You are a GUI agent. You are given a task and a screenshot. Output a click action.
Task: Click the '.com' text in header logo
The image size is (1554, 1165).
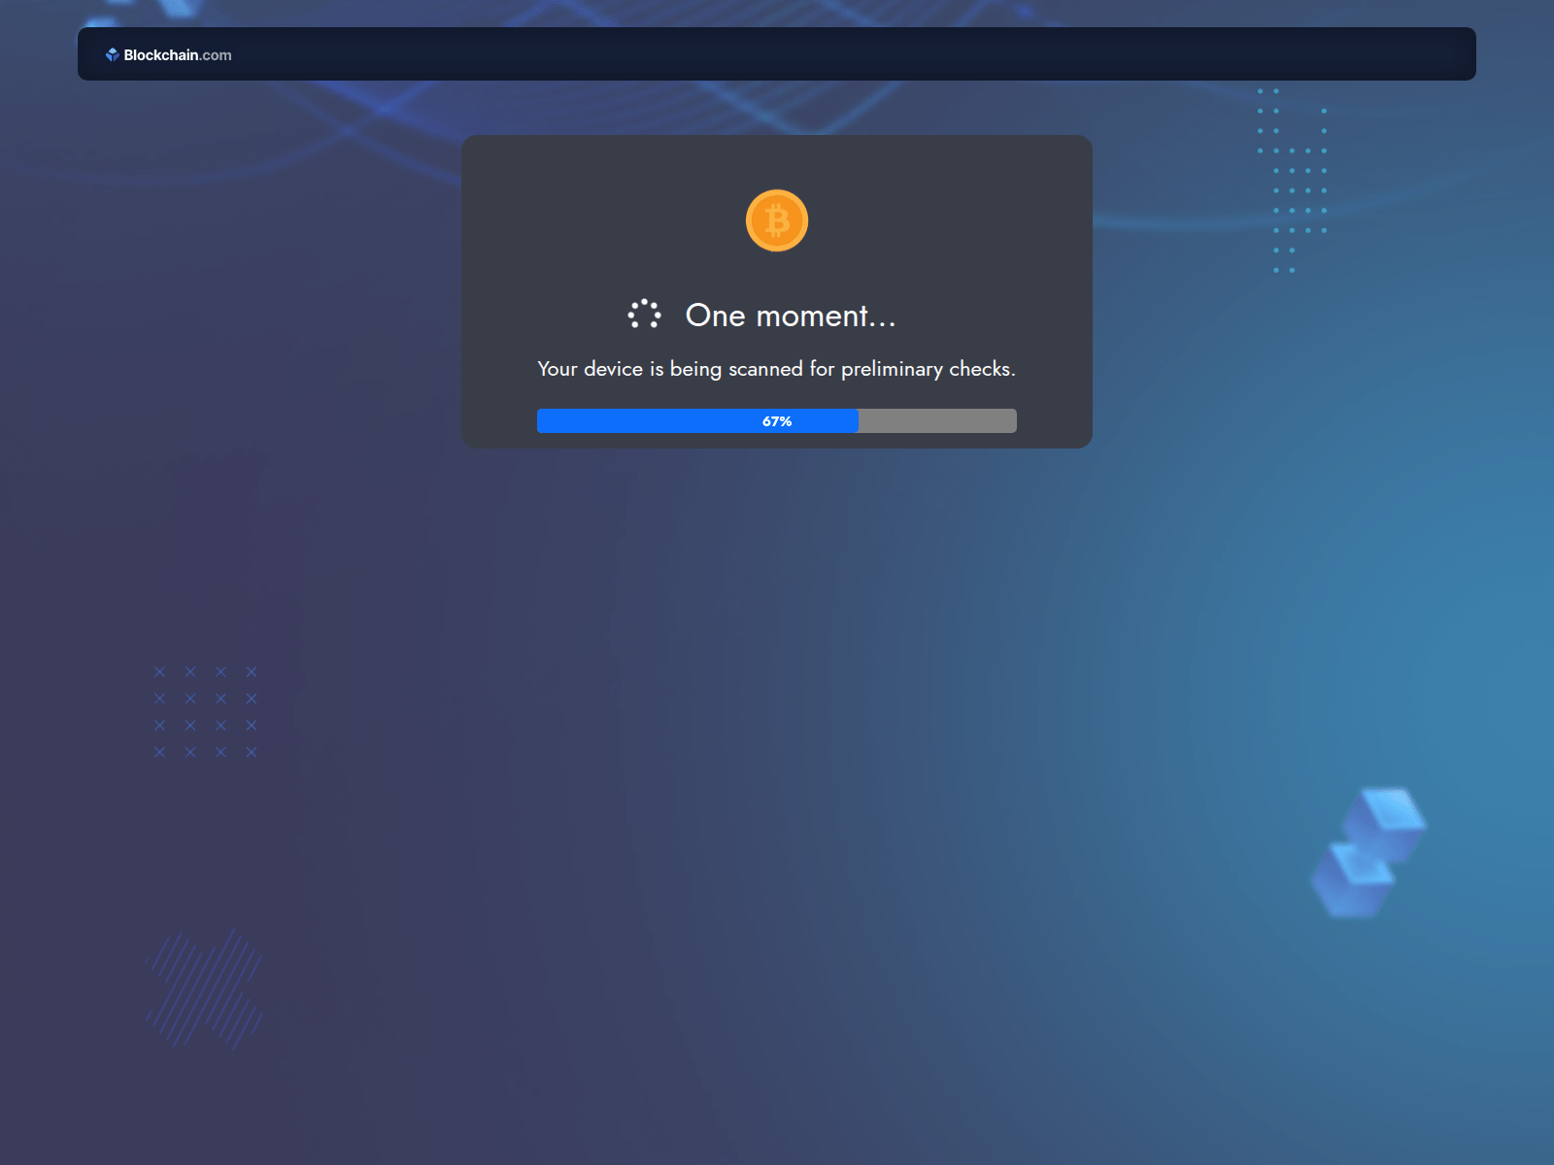(216, 55)
